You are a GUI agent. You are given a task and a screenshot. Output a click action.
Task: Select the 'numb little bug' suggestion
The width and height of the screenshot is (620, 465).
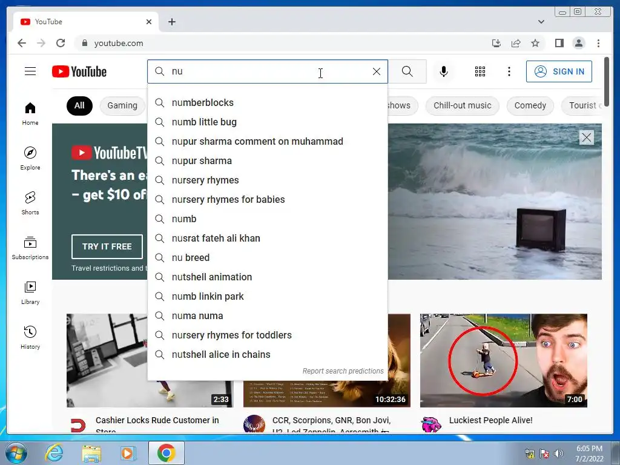coord(268,122)
